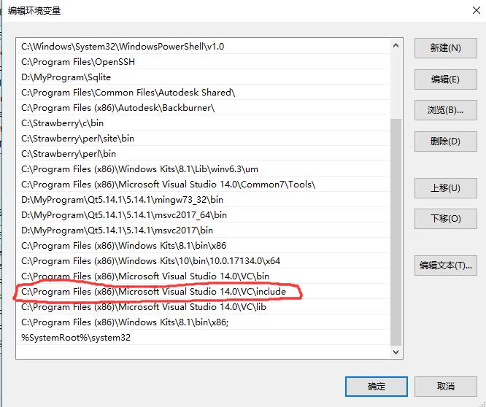Select the C:\Strawberry\c\bin entry

click(204, 123)
